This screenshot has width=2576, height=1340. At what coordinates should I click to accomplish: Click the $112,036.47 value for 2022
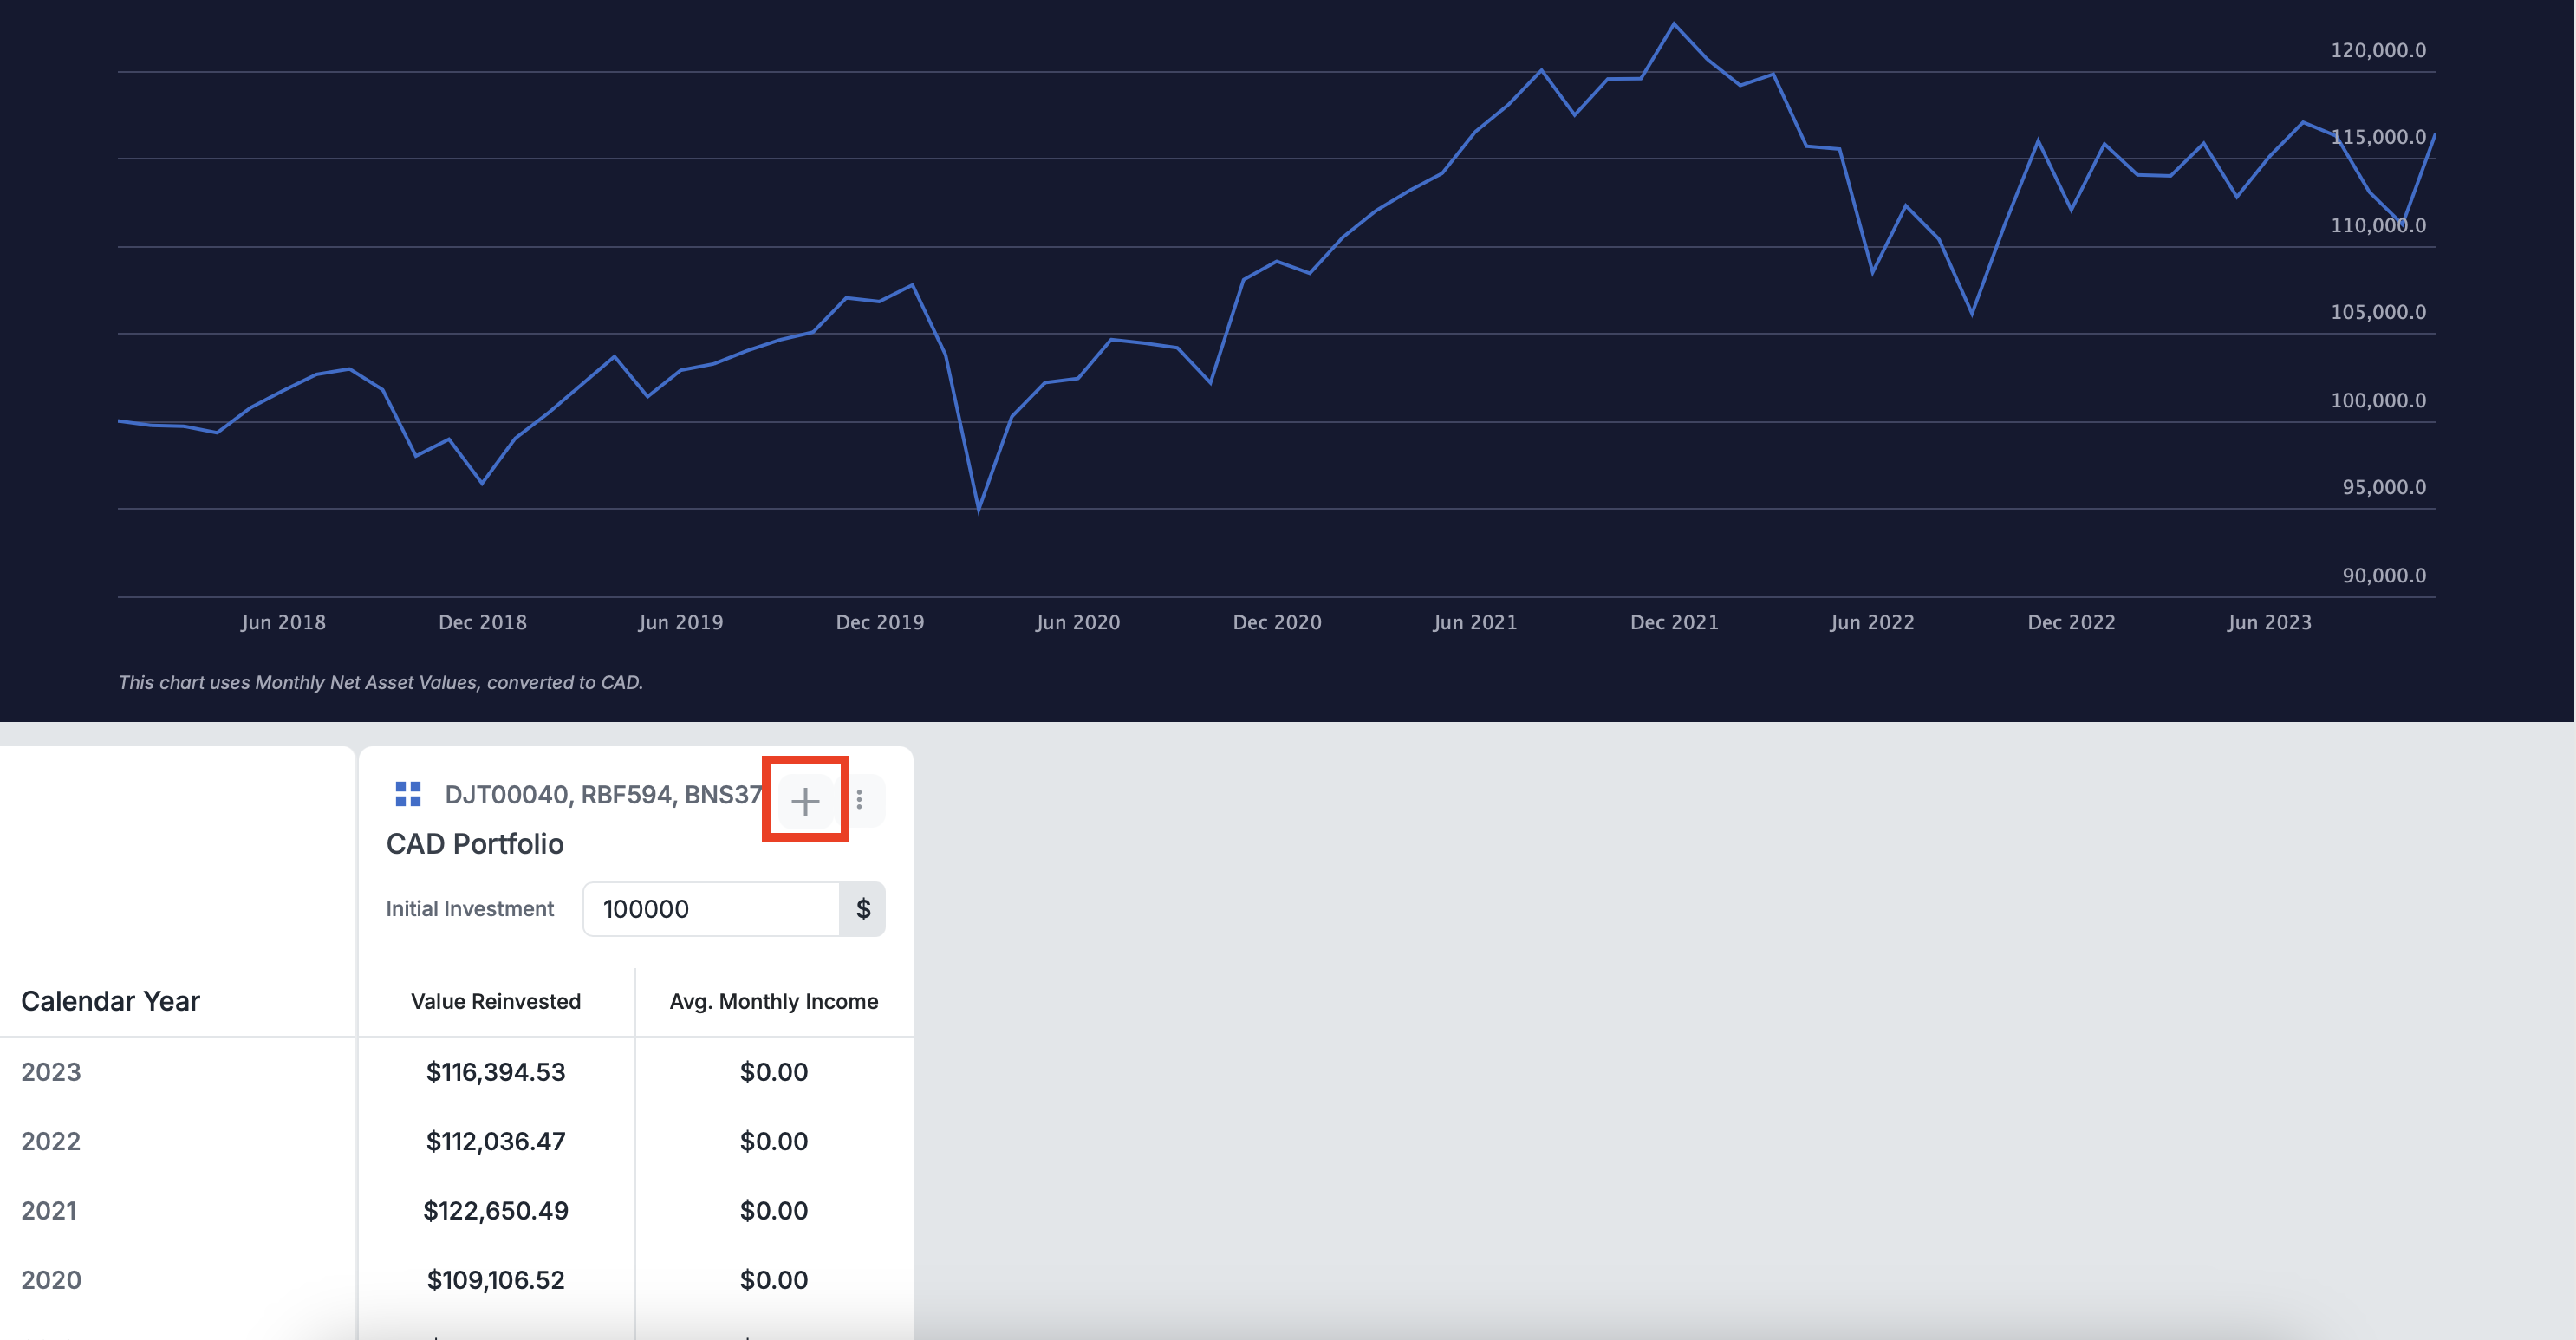[x=495, y=1141]
